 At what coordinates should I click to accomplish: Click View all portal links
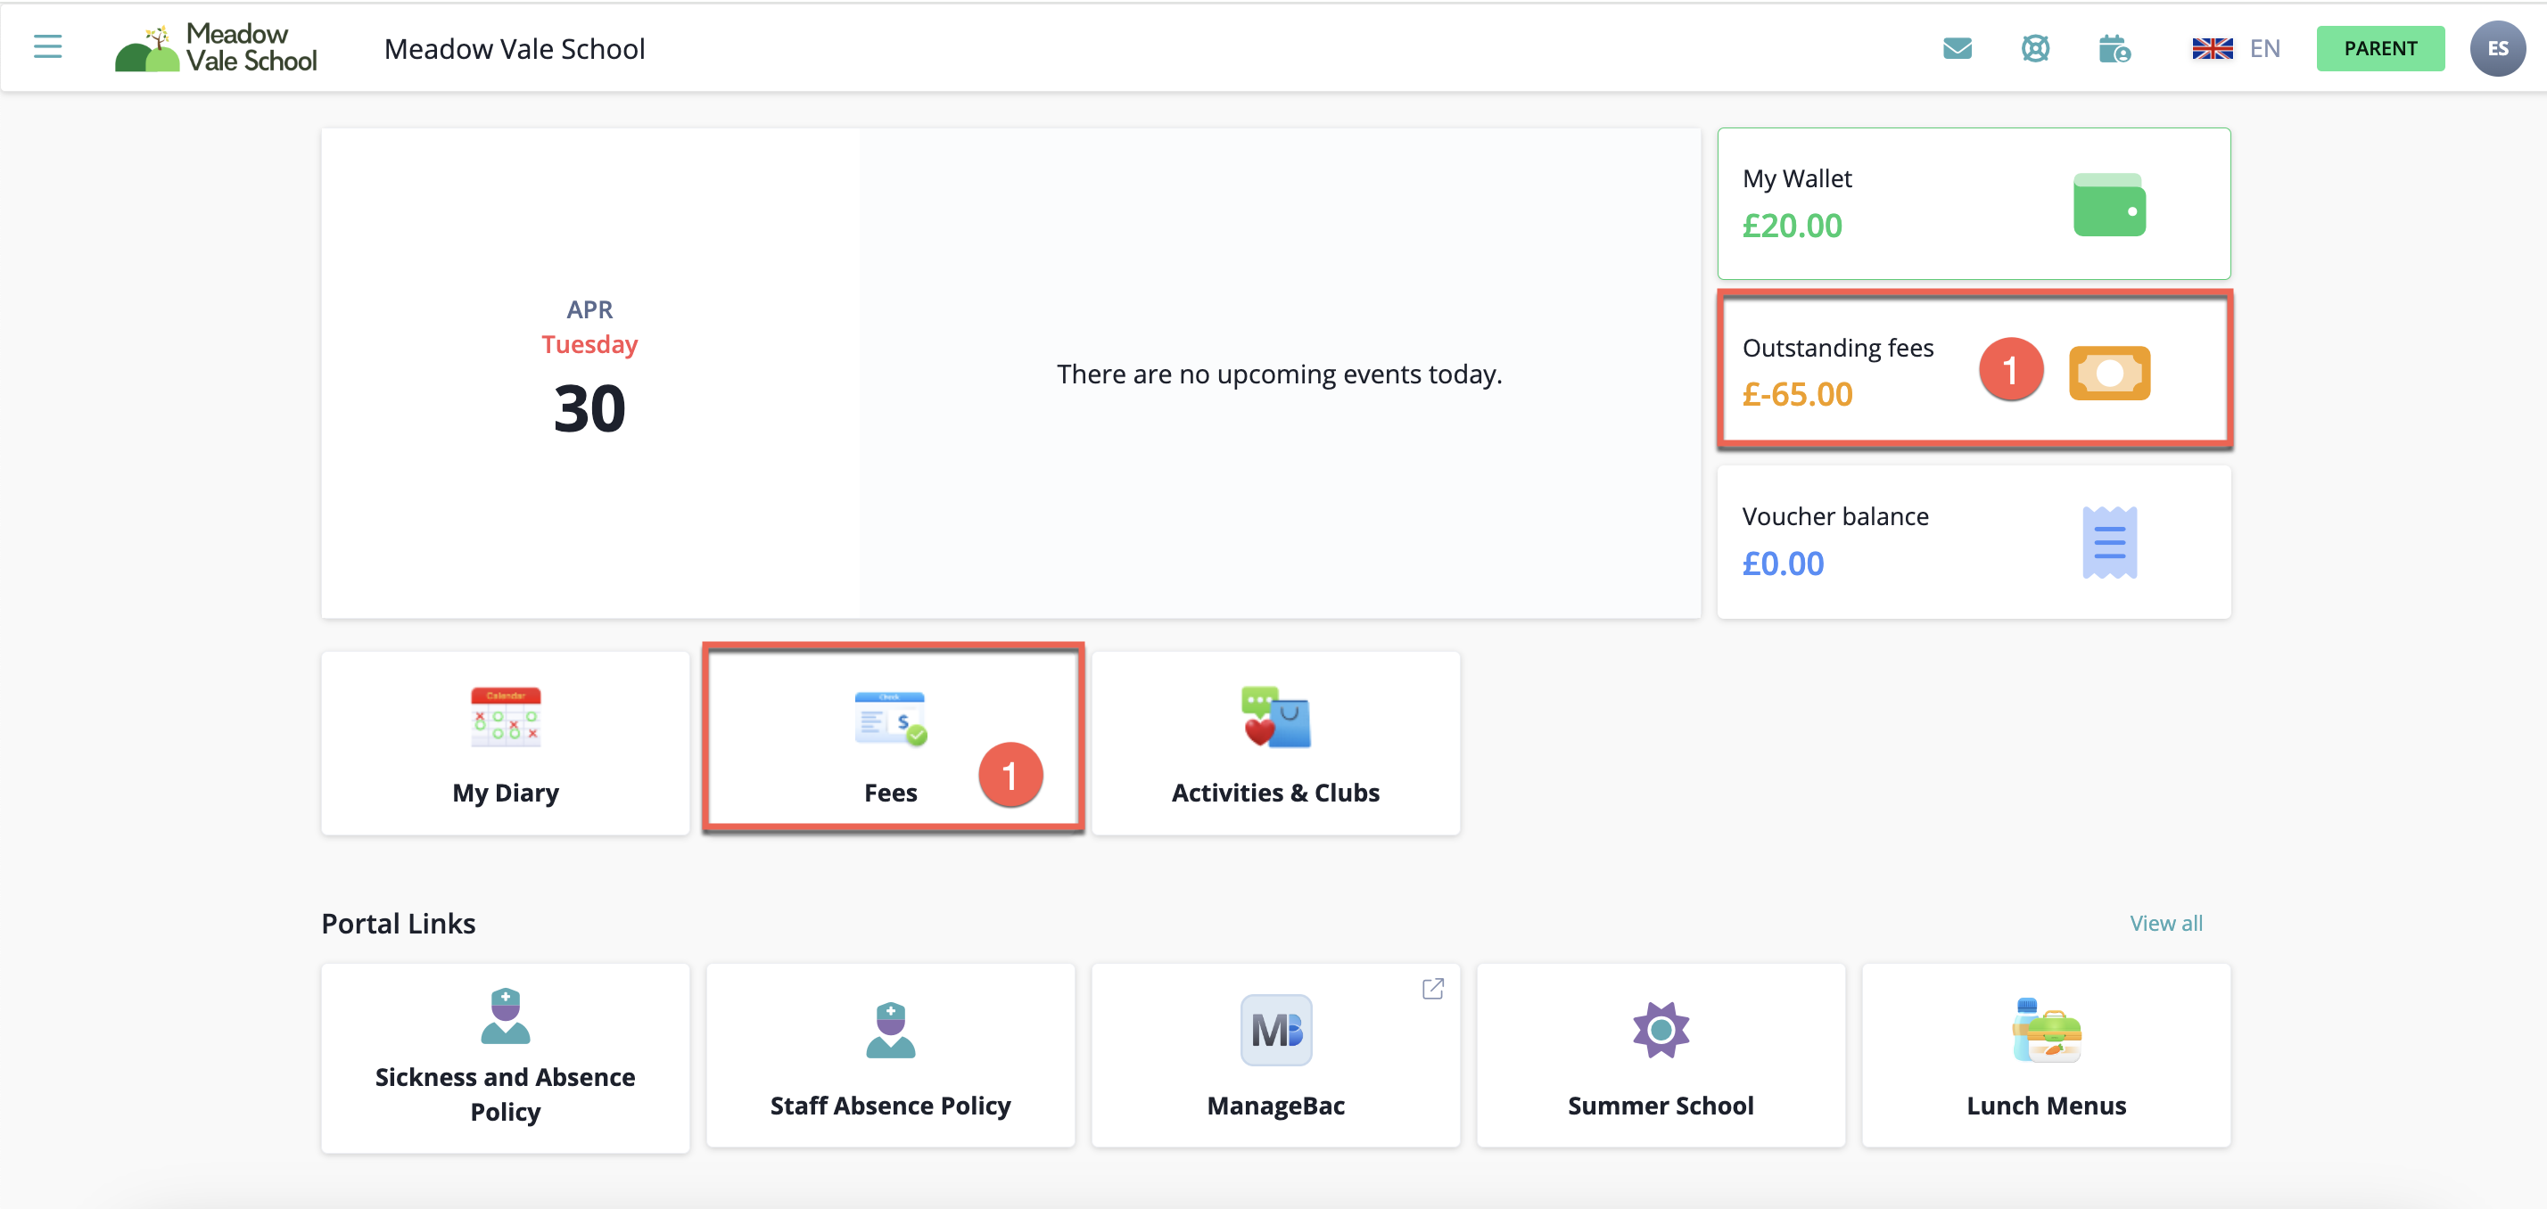[2165, 924]
